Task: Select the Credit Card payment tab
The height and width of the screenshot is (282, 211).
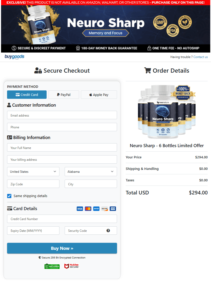Action: (27, 95)
